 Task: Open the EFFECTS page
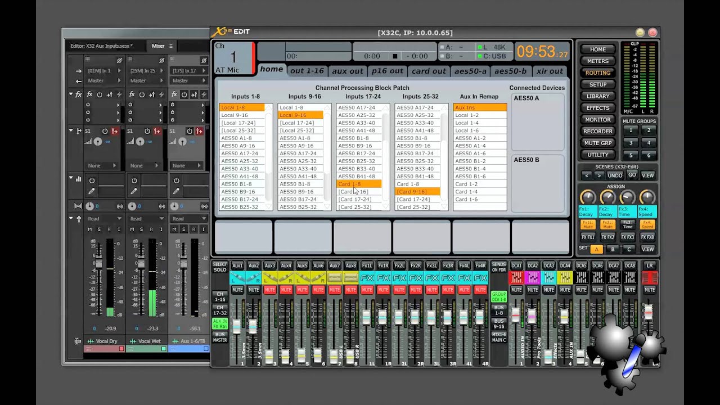598,108
